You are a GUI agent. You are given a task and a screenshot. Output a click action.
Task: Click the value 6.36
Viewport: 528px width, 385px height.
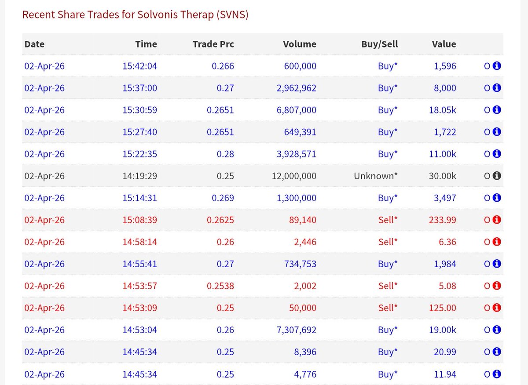[x=447, y=242]
